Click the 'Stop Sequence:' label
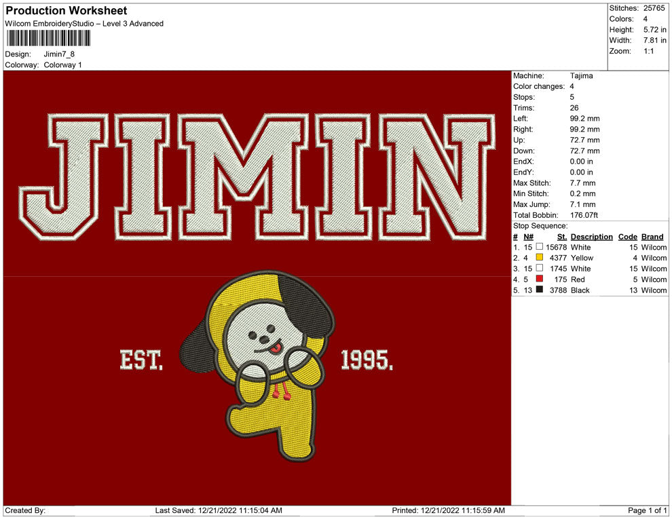This screenshot has width=672, height=517. click(540, 226)
